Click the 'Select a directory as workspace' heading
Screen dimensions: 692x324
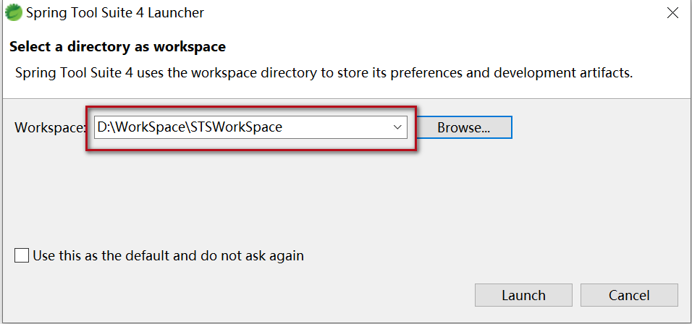click(x=117, y=47)
